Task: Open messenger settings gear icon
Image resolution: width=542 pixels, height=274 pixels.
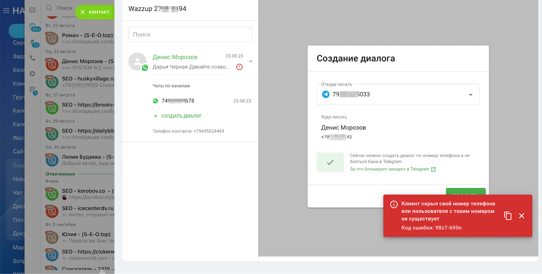Action: click(x=33, y=73)
